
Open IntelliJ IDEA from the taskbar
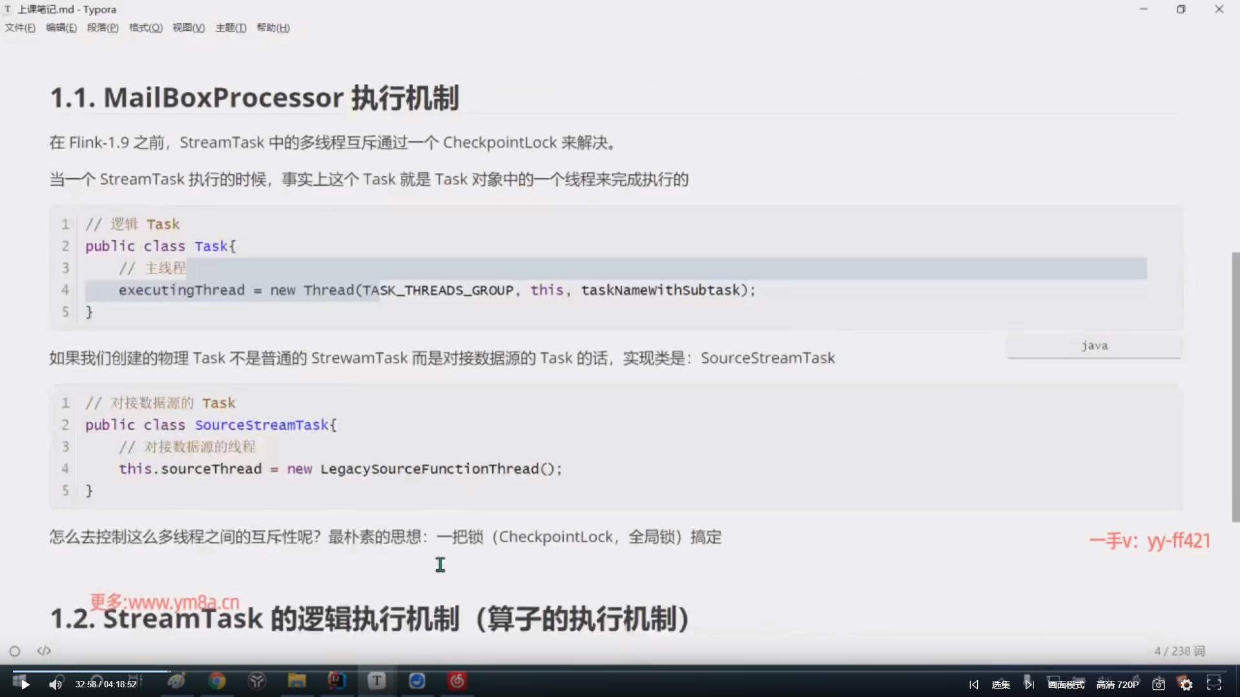336,681
